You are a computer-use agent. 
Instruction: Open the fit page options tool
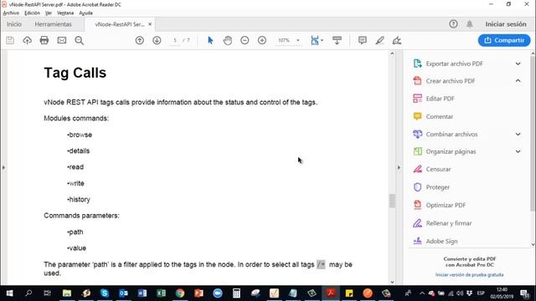pyautogui.click(x=317, y=40)
